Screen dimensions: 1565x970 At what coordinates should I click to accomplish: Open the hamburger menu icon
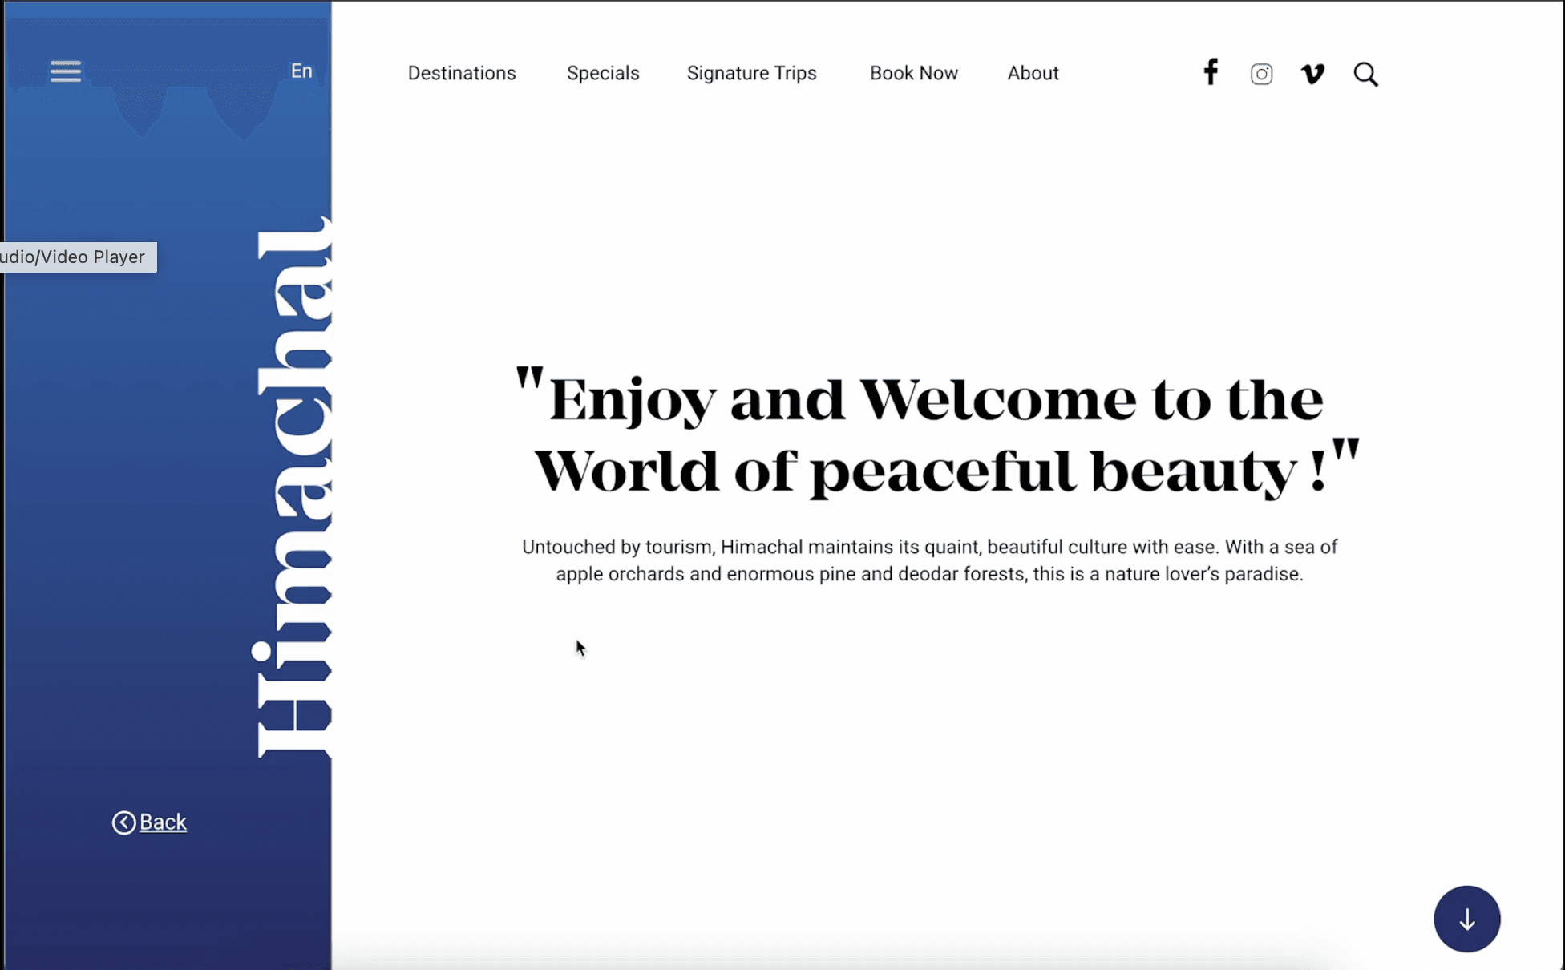(65, 71)
